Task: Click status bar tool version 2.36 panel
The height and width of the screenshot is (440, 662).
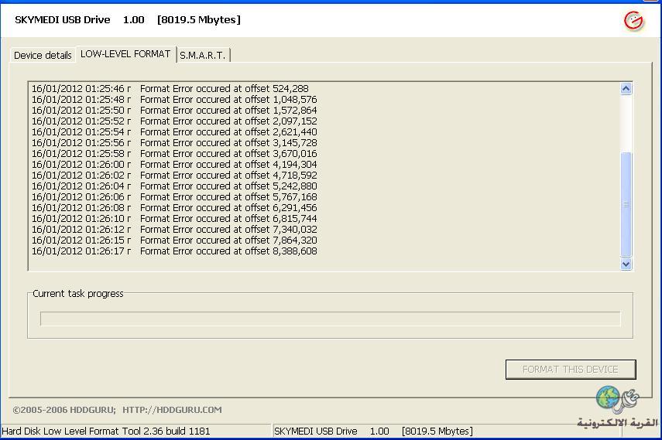Action: pyautogui.click(x=105, y=431)
